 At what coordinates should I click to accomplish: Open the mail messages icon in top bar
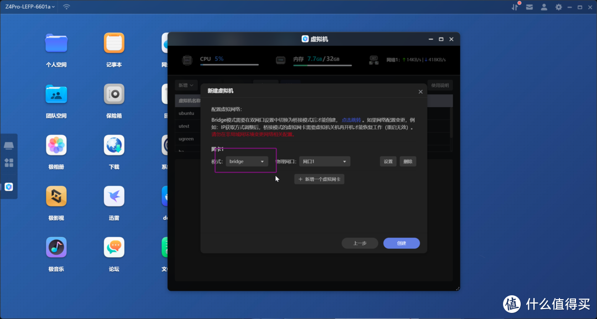(x=530, y=7)
